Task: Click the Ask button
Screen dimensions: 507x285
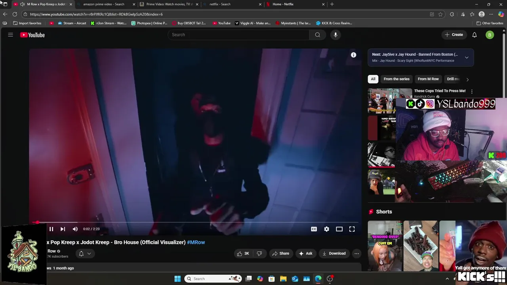Action: click(305, 253)
